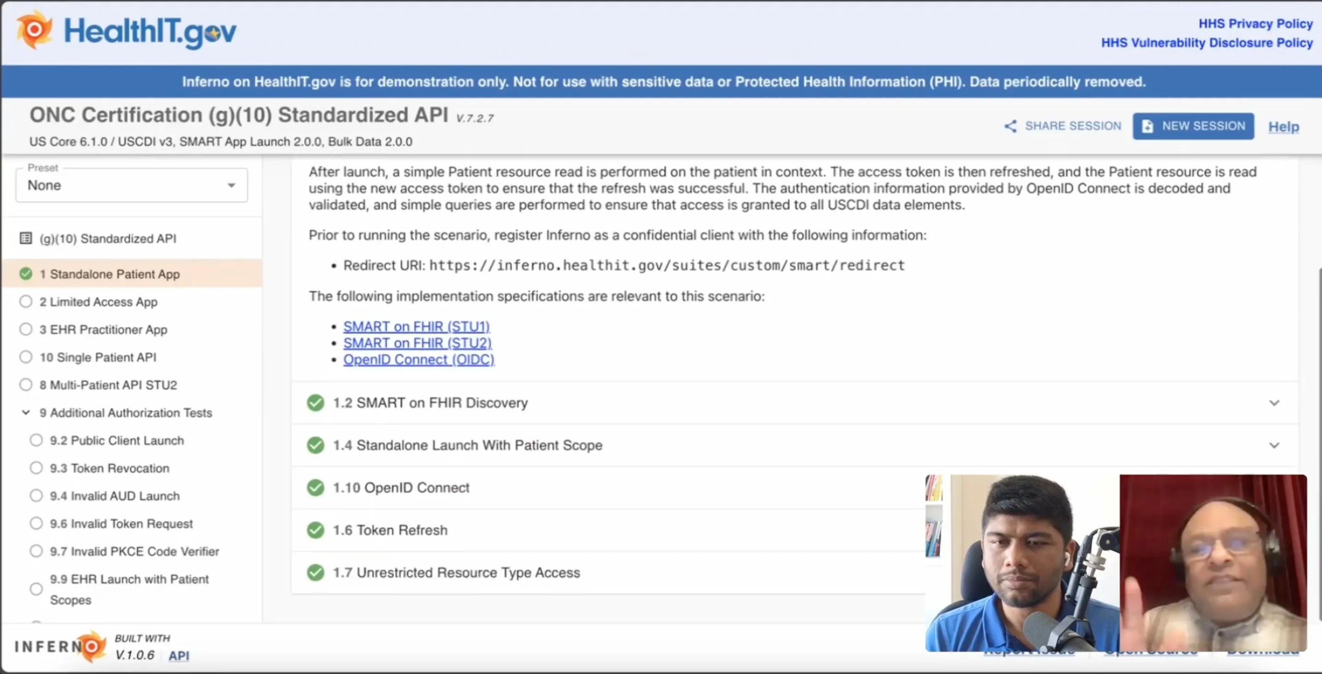
Task: Click the Inferno flame logo in footer
Action: pos(92,646)
